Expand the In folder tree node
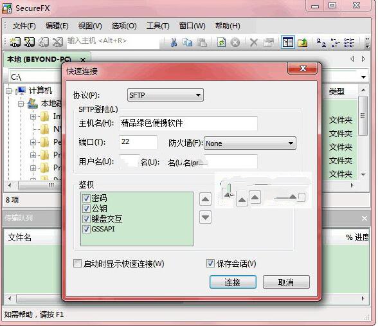 coord(33,117)
